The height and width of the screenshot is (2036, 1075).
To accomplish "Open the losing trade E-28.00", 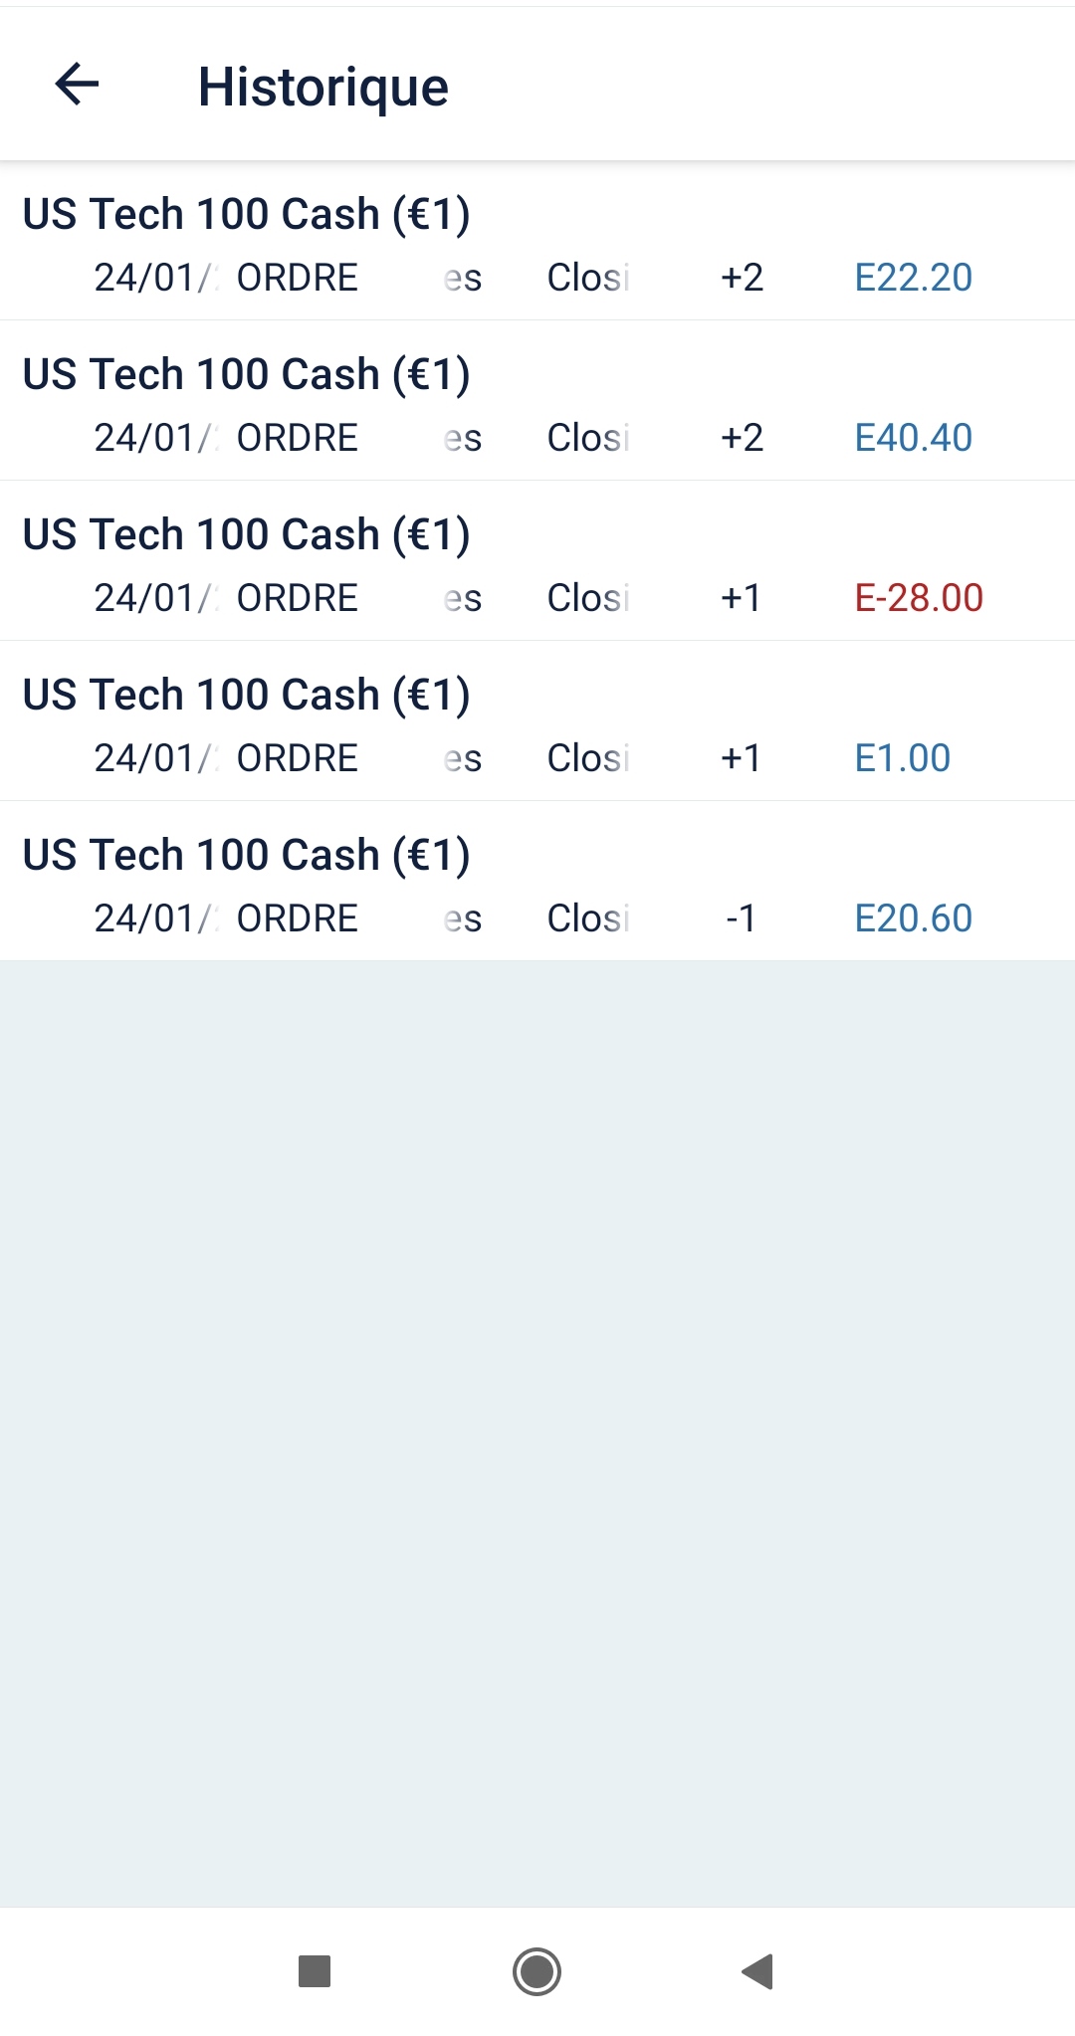I will (918, 598).
